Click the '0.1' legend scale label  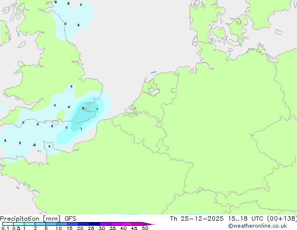tap(5, 228)
